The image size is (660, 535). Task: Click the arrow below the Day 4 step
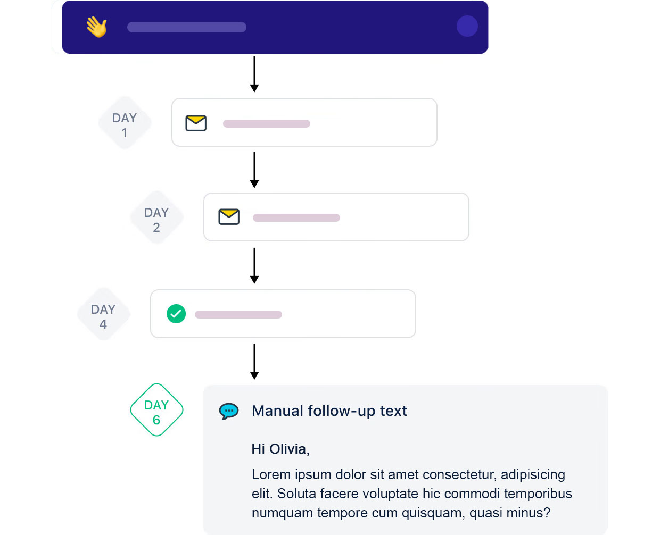[254, 362]
